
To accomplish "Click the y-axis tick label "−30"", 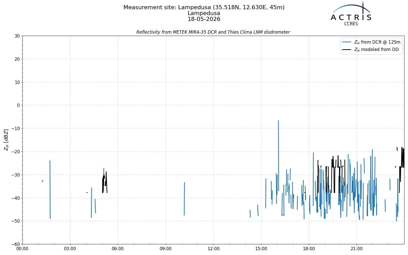I will [x=15, y=175].
